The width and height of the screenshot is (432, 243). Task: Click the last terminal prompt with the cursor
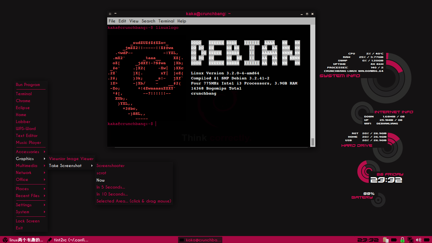pyautogui.click(x=132, y=124)
